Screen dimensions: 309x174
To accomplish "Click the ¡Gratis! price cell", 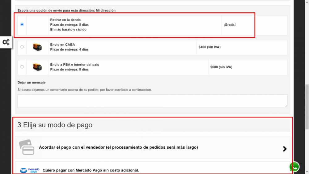I will point(230,24).
